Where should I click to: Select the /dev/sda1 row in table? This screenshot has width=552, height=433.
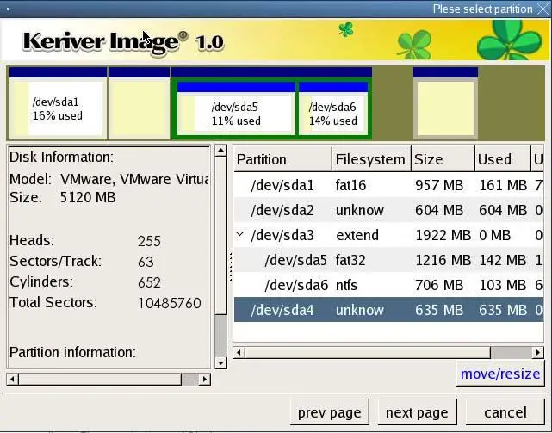pyautogui.click(x=388, y=185)
